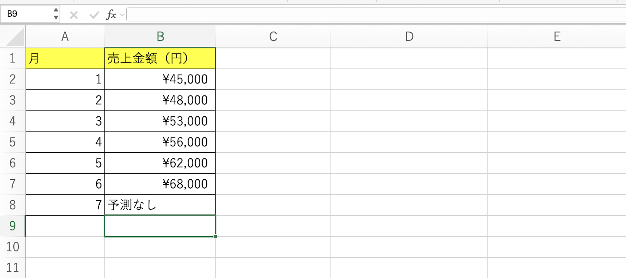
Task: Select row 8 header
Action: pyautogui.click(x=13, y=205)
